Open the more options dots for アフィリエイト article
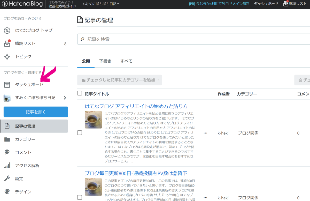 click(205, 133)
